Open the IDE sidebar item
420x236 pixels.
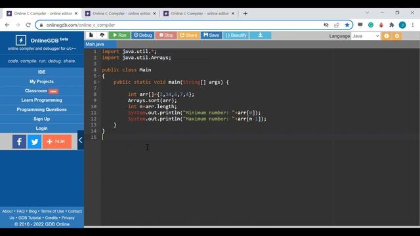(41, 72)
